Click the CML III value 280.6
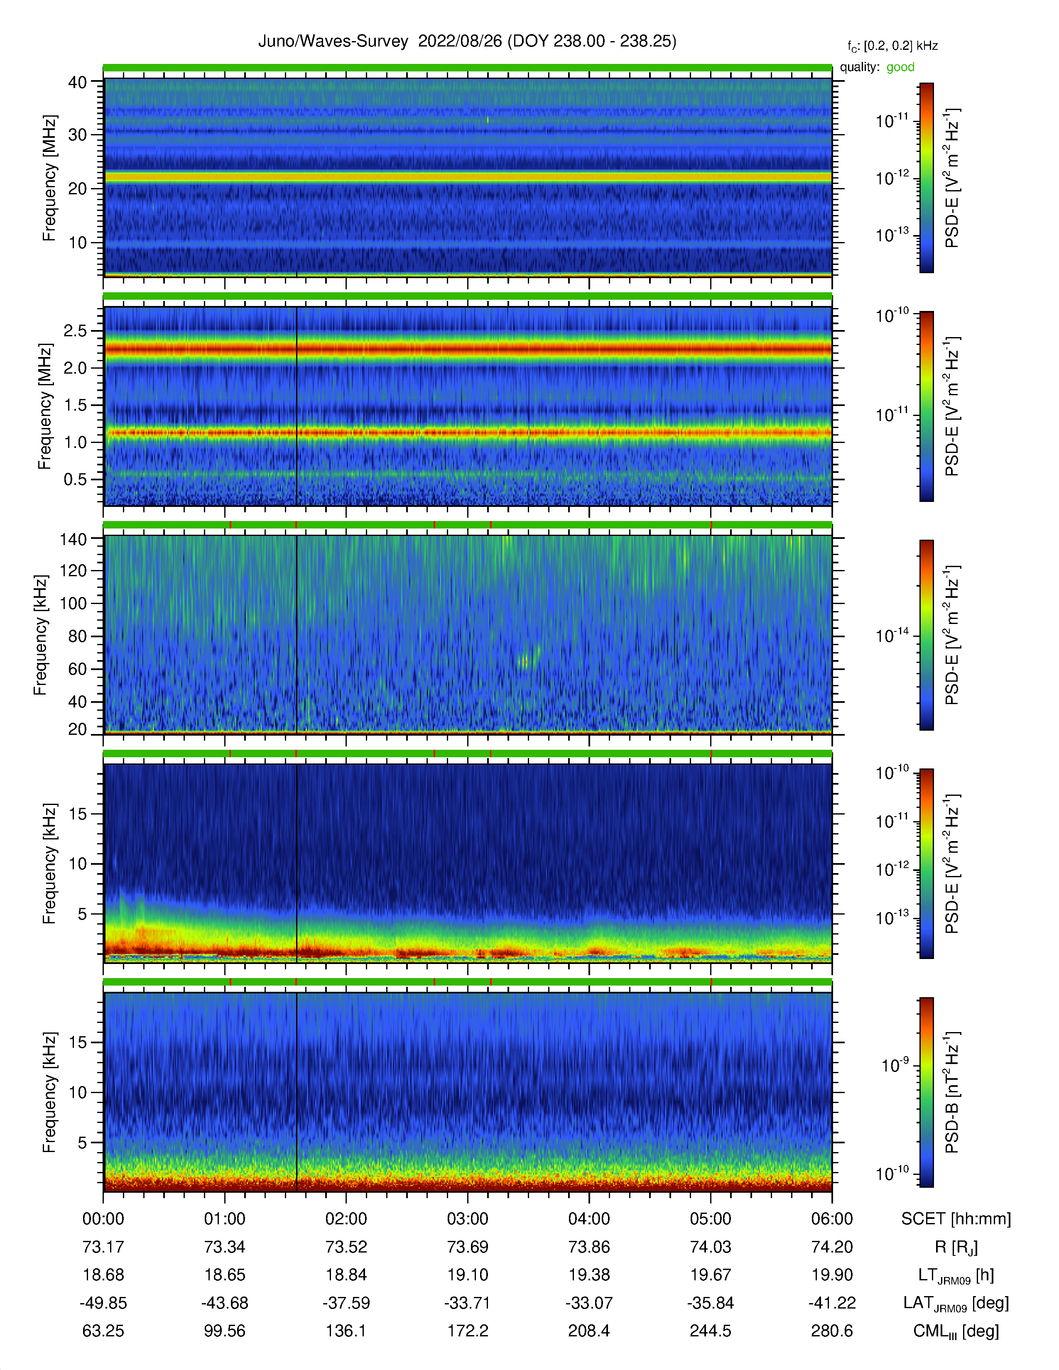1059x1370 pixels. coord(832,1331)
